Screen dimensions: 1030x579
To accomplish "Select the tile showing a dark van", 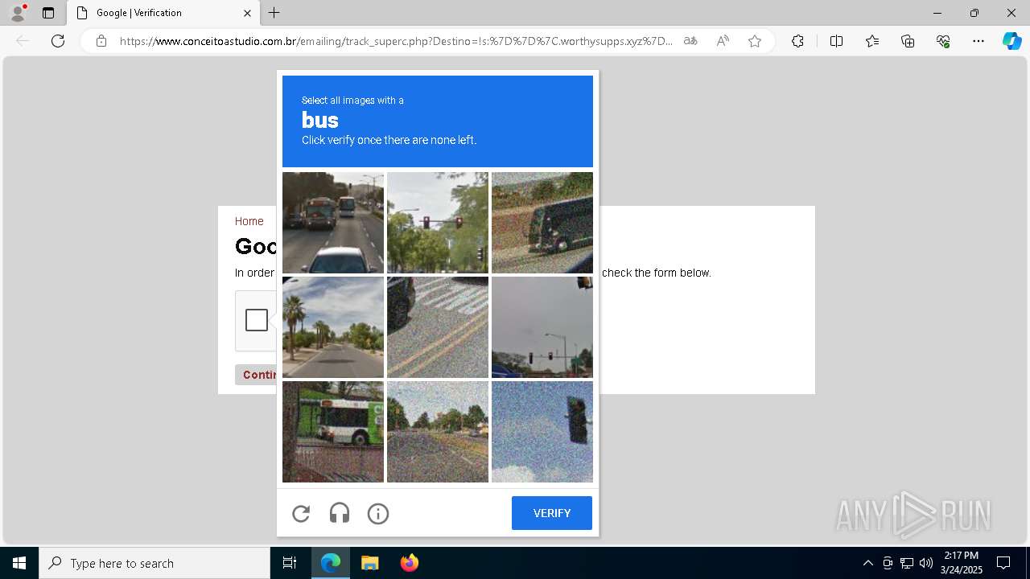I will tap(542, 223).
